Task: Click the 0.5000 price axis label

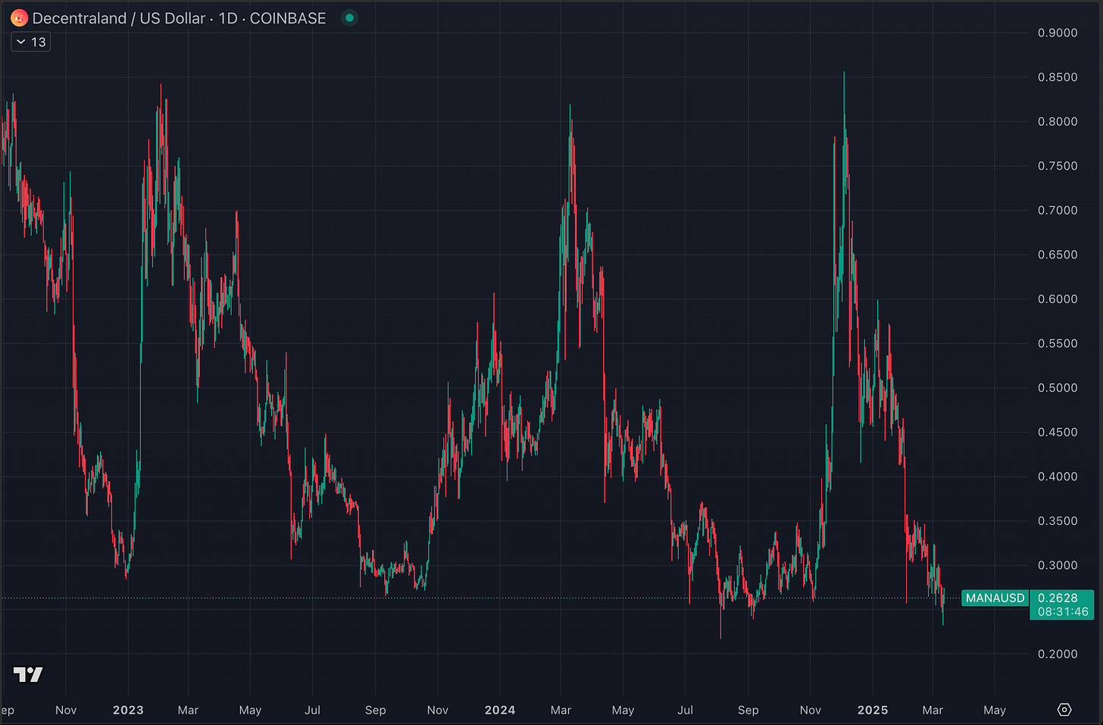Action: (1058, 388)
